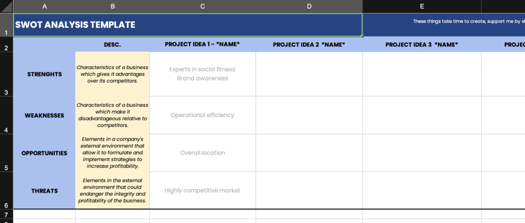Select row 3 header
This screenshot has width=525, height=223.
pos(6,74)
